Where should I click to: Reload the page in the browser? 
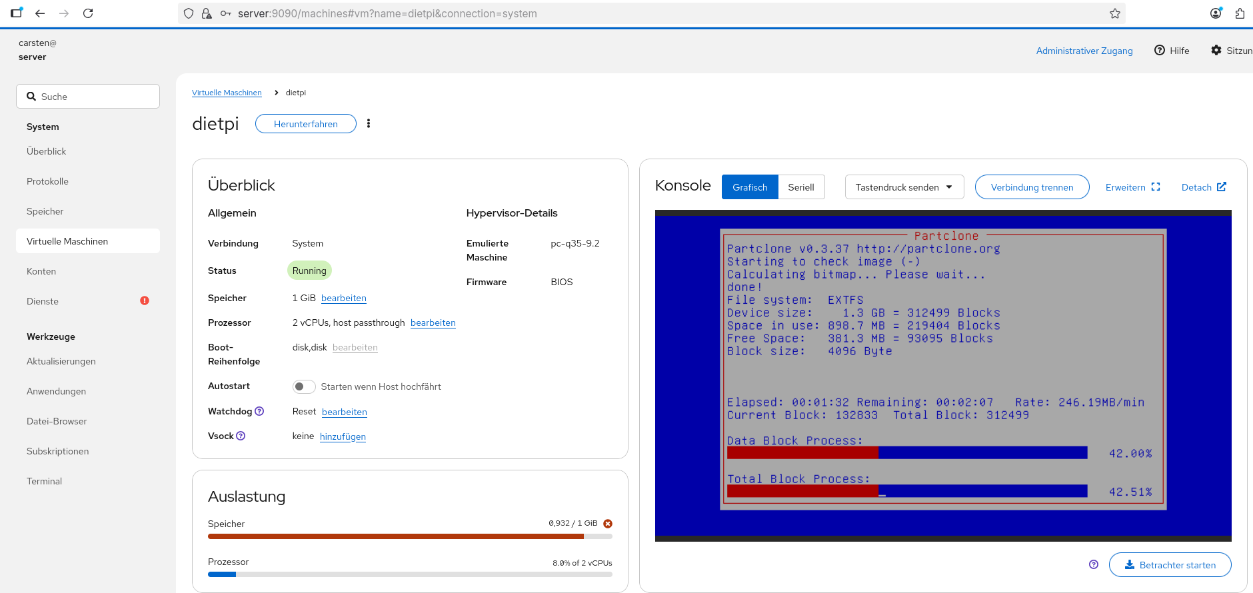pos(88,13)
